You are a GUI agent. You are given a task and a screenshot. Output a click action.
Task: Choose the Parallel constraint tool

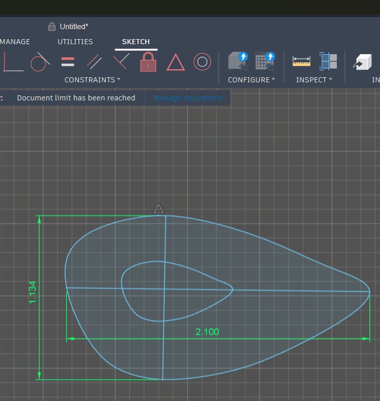pyautogui.click(x=94, y=62)
